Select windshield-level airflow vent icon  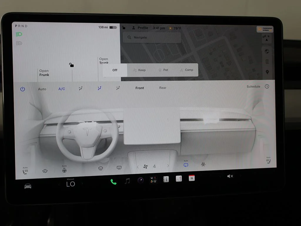81,88
